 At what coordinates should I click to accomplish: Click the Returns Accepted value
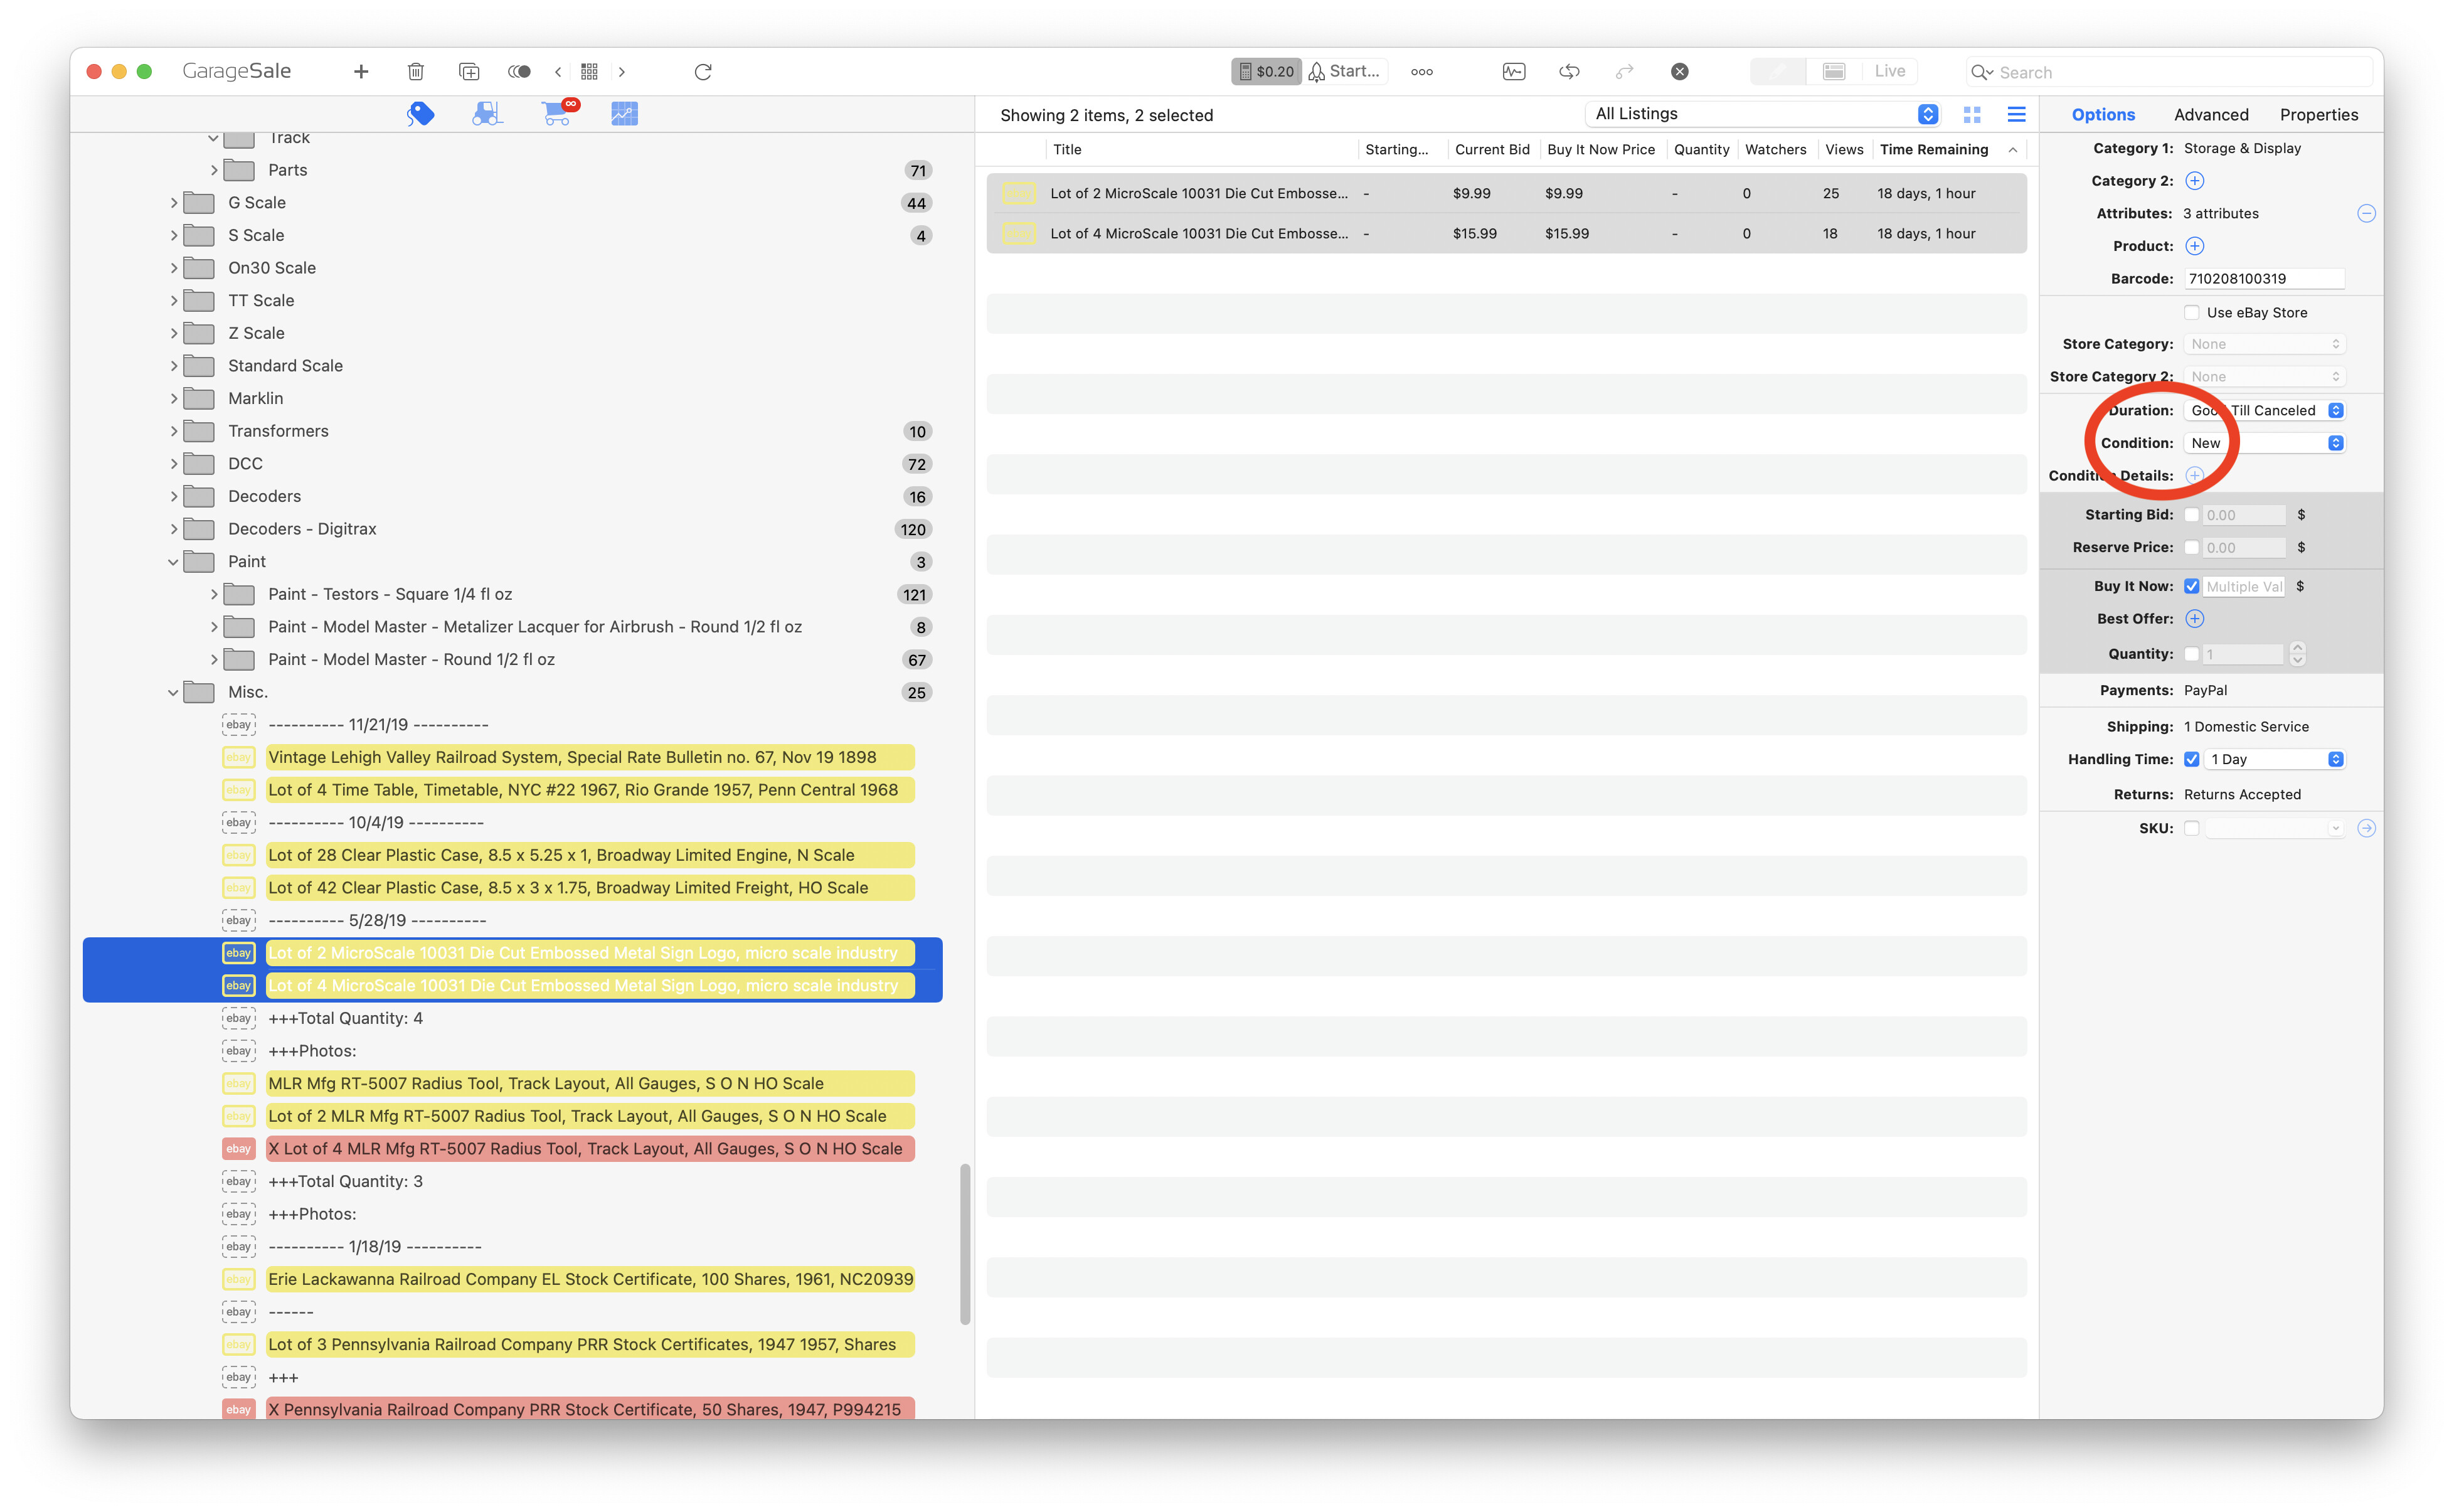(2241, 794)
